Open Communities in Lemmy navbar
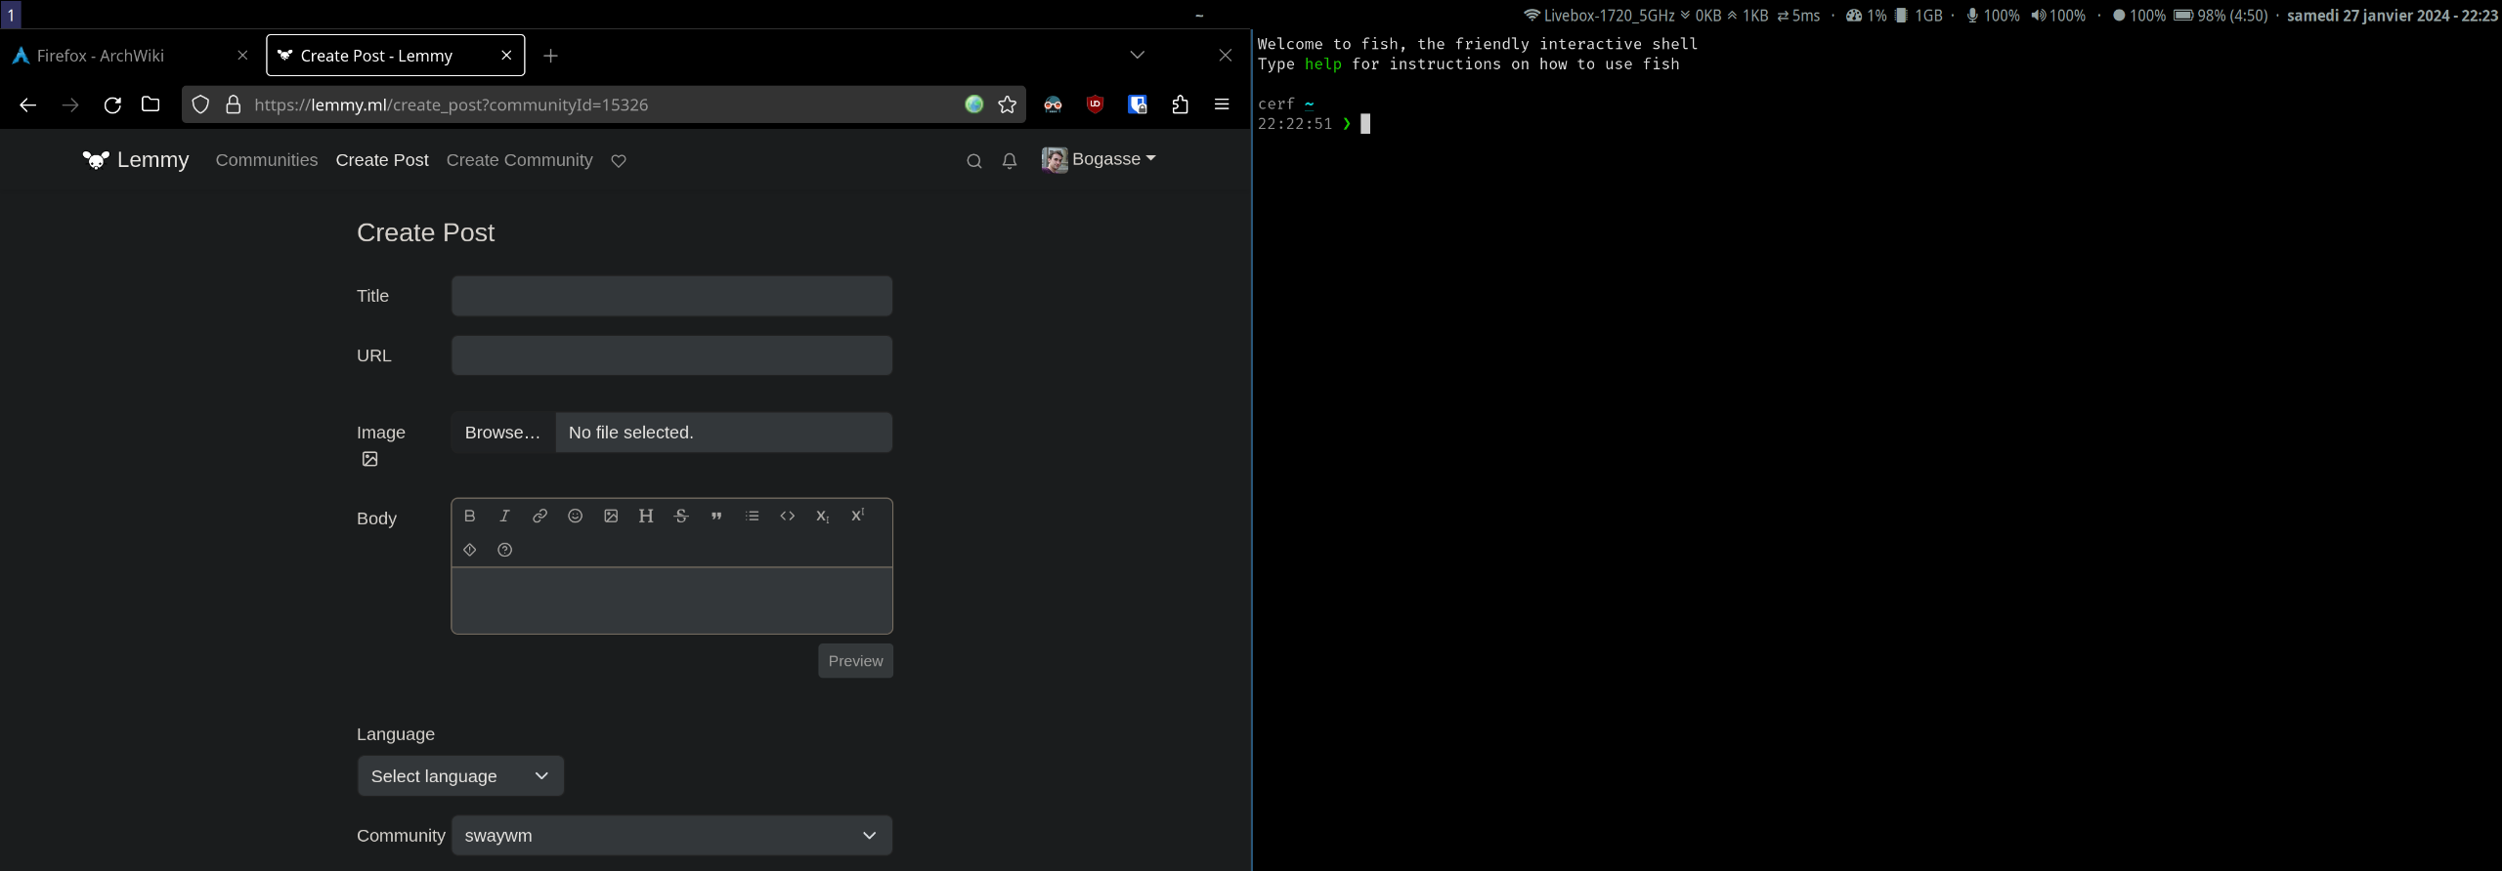The width and height of the screenshot is (2502, 871). [x=267, y=160]
